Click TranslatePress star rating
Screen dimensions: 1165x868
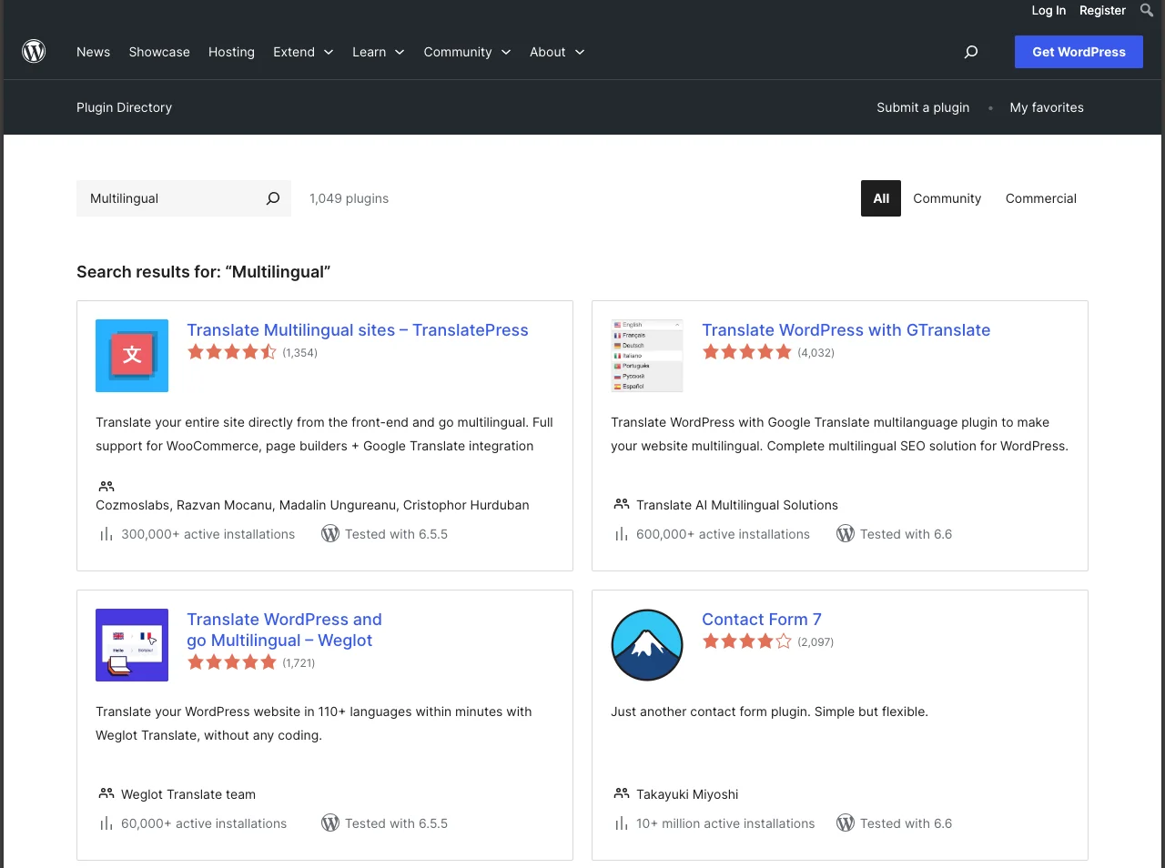click(232, 352)
